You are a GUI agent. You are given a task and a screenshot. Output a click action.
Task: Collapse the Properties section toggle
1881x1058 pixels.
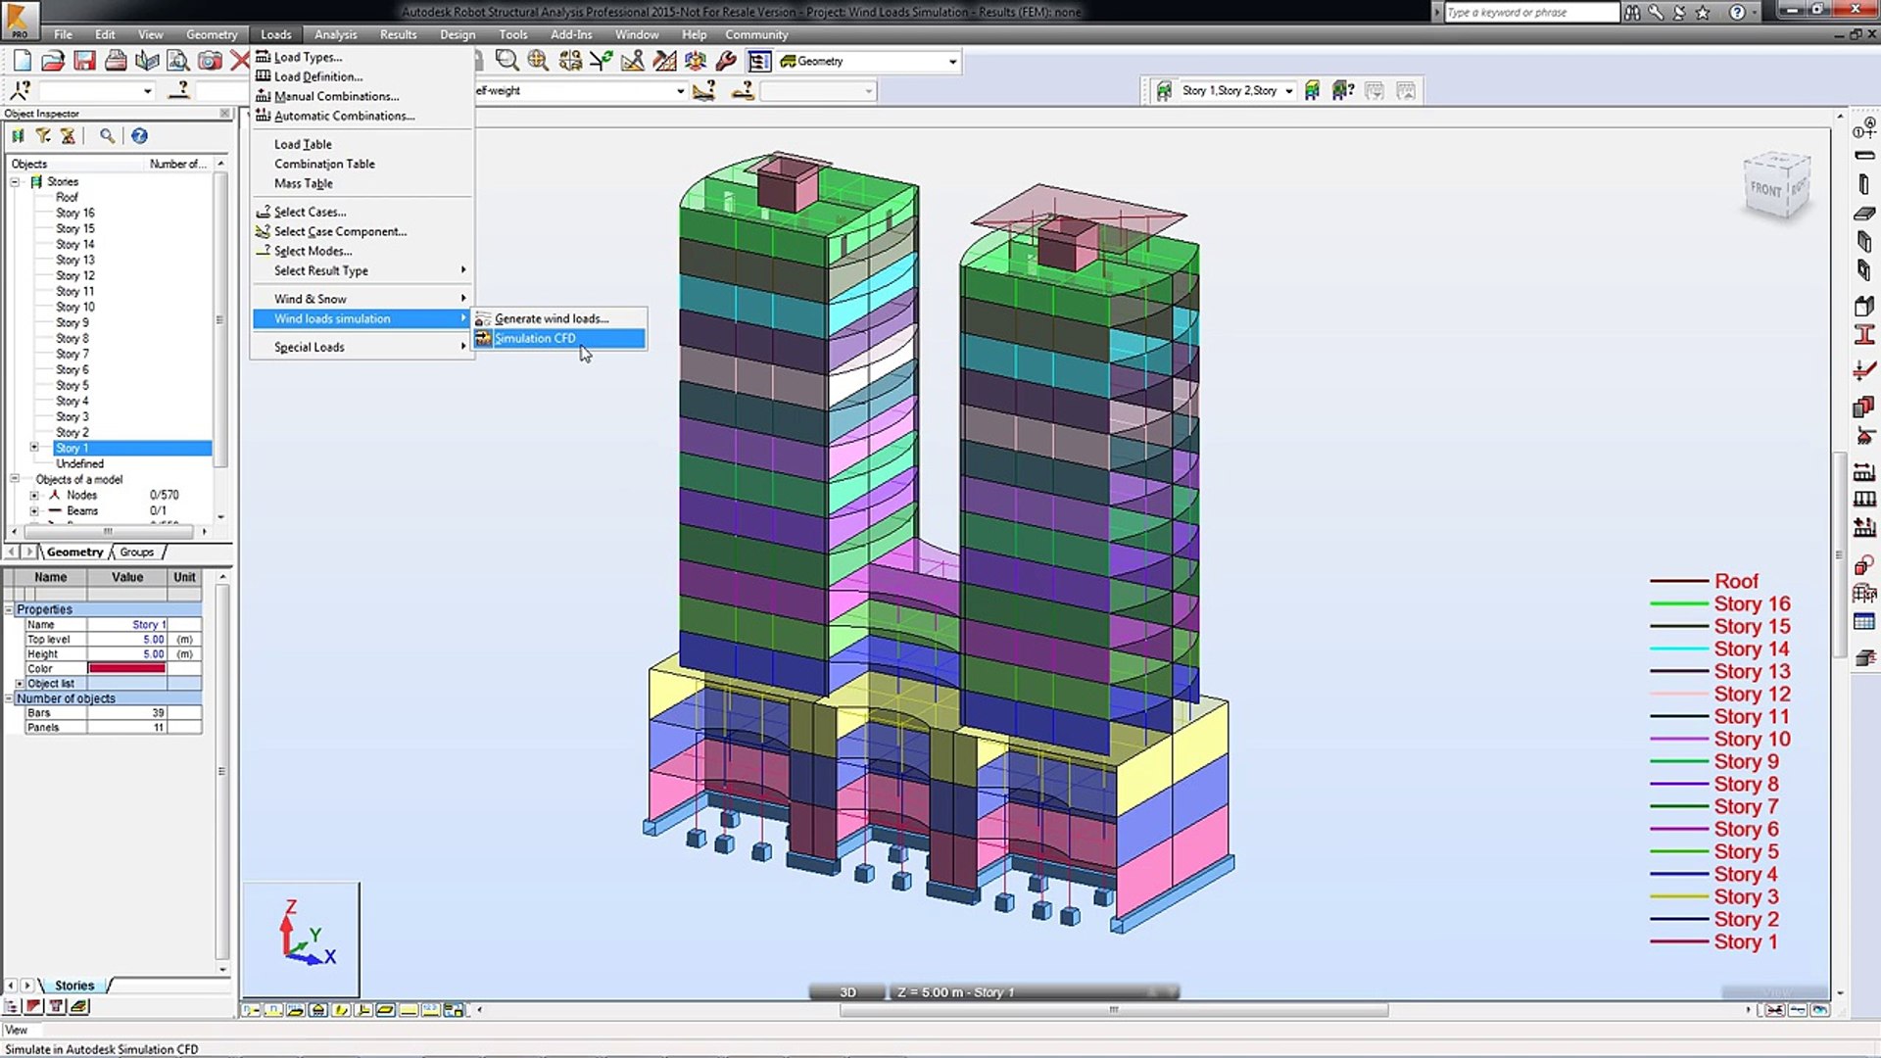pos(9,609)
